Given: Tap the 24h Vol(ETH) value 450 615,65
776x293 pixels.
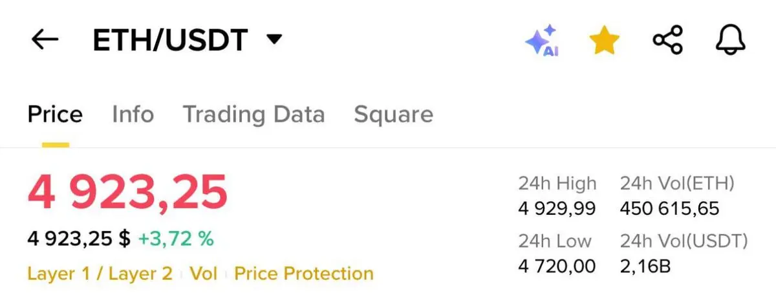Looking at the screenshot, I should coord(669,209).
